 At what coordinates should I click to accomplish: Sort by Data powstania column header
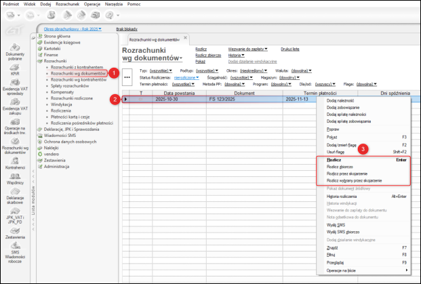[x=180, y=93]
